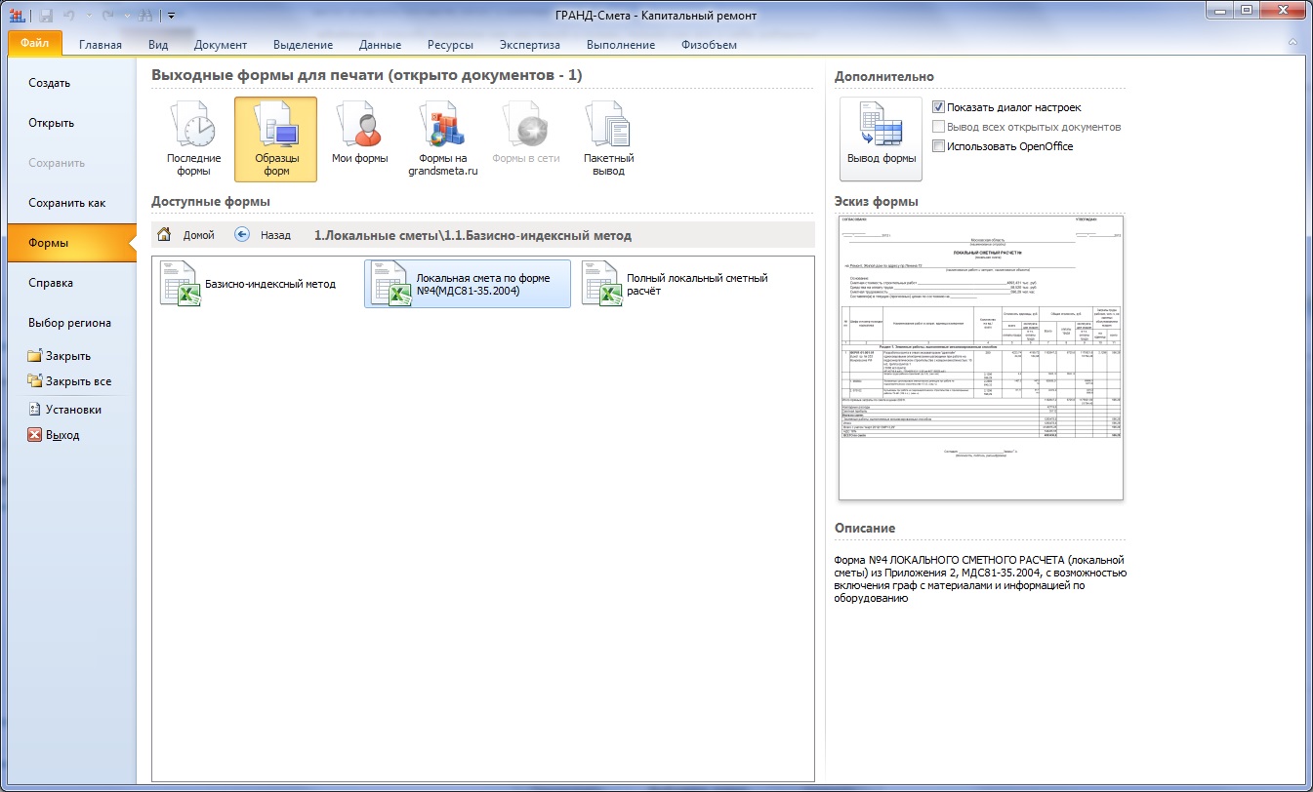Click the form sketch preview thumbnail
This screenshot has height=792, width=1313.
click(x=981, y=357)
